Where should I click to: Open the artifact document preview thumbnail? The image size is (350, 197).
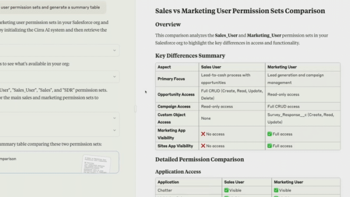pyautogui.click(x=99, y=163)
